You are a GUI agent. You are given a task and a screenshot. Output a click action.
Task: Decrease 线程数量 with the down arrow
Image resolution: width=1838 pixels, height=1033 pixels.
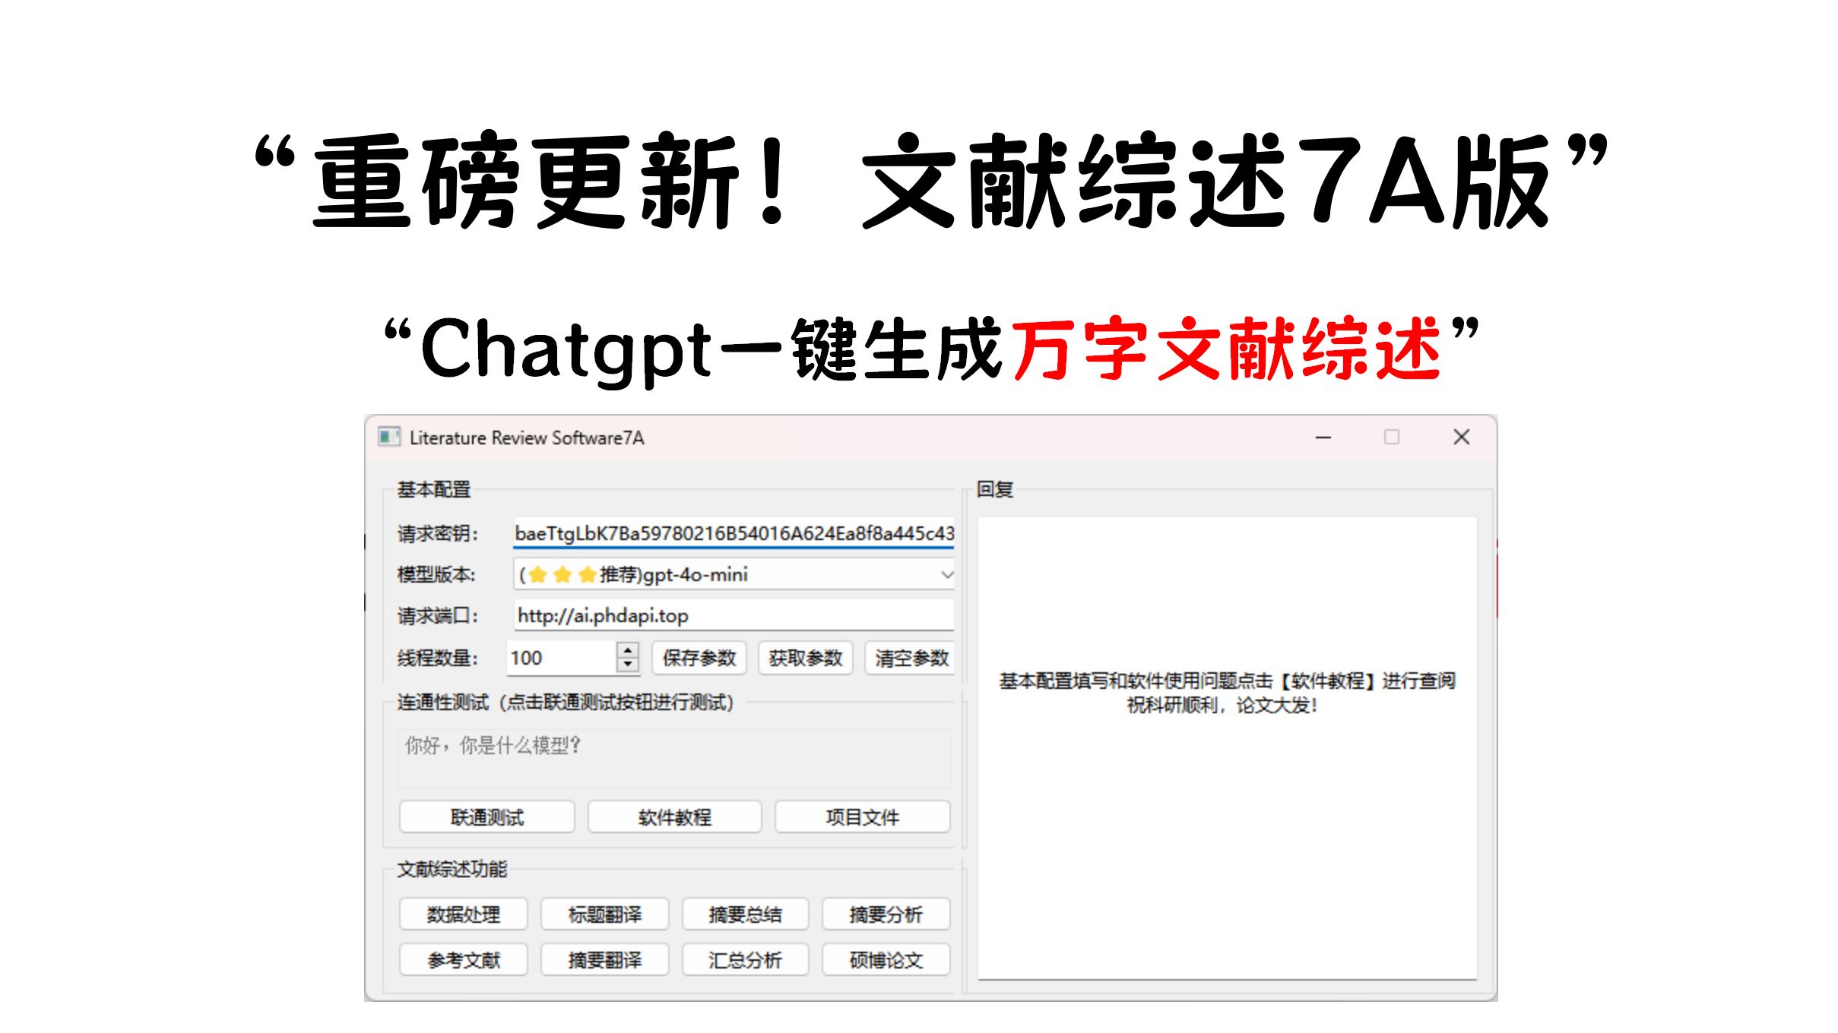coord(628,665)
